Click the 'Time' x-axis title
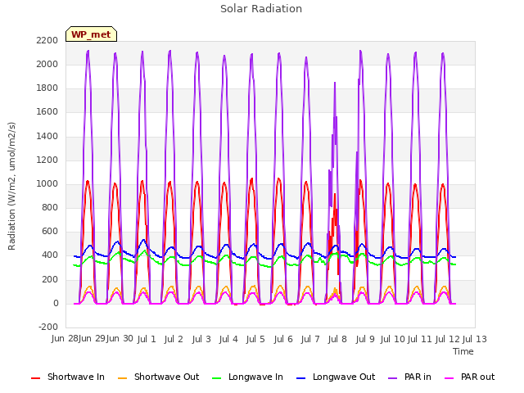 pyautogui.click(x=463, y=351)
